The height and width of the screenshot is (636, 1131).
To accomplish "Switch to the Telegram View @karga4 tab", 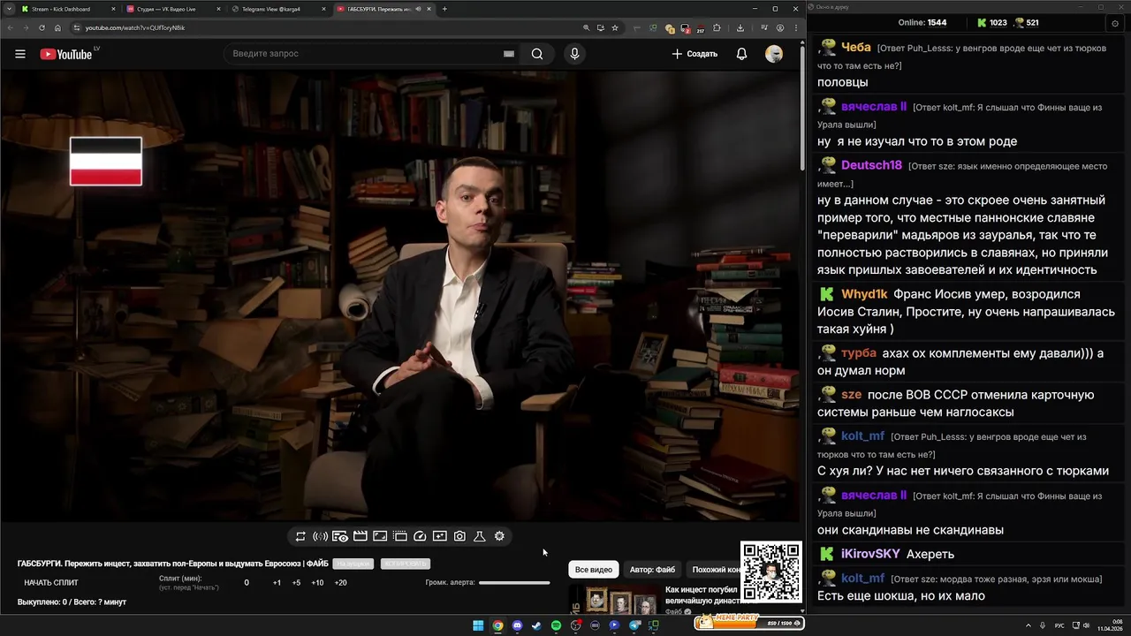I will click(278, 9).
